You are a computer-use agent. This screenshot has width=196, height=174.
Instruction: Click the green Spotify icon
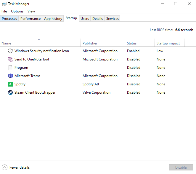coord(10,84)
